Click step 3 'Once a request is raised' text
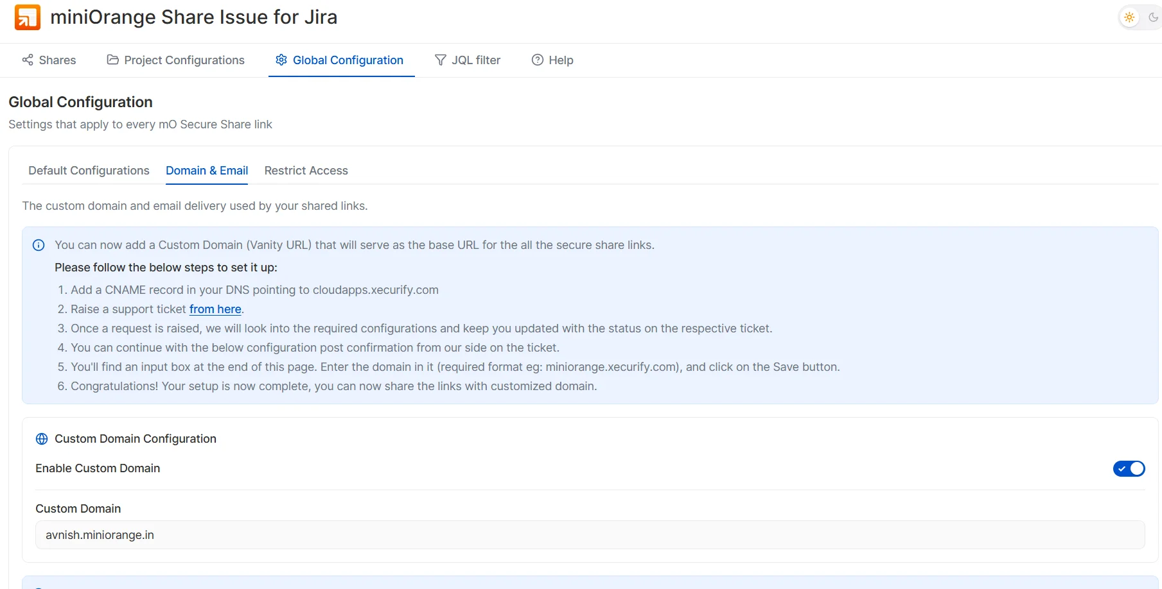Screen dimensions: 1162x589 tap(421, 329)
